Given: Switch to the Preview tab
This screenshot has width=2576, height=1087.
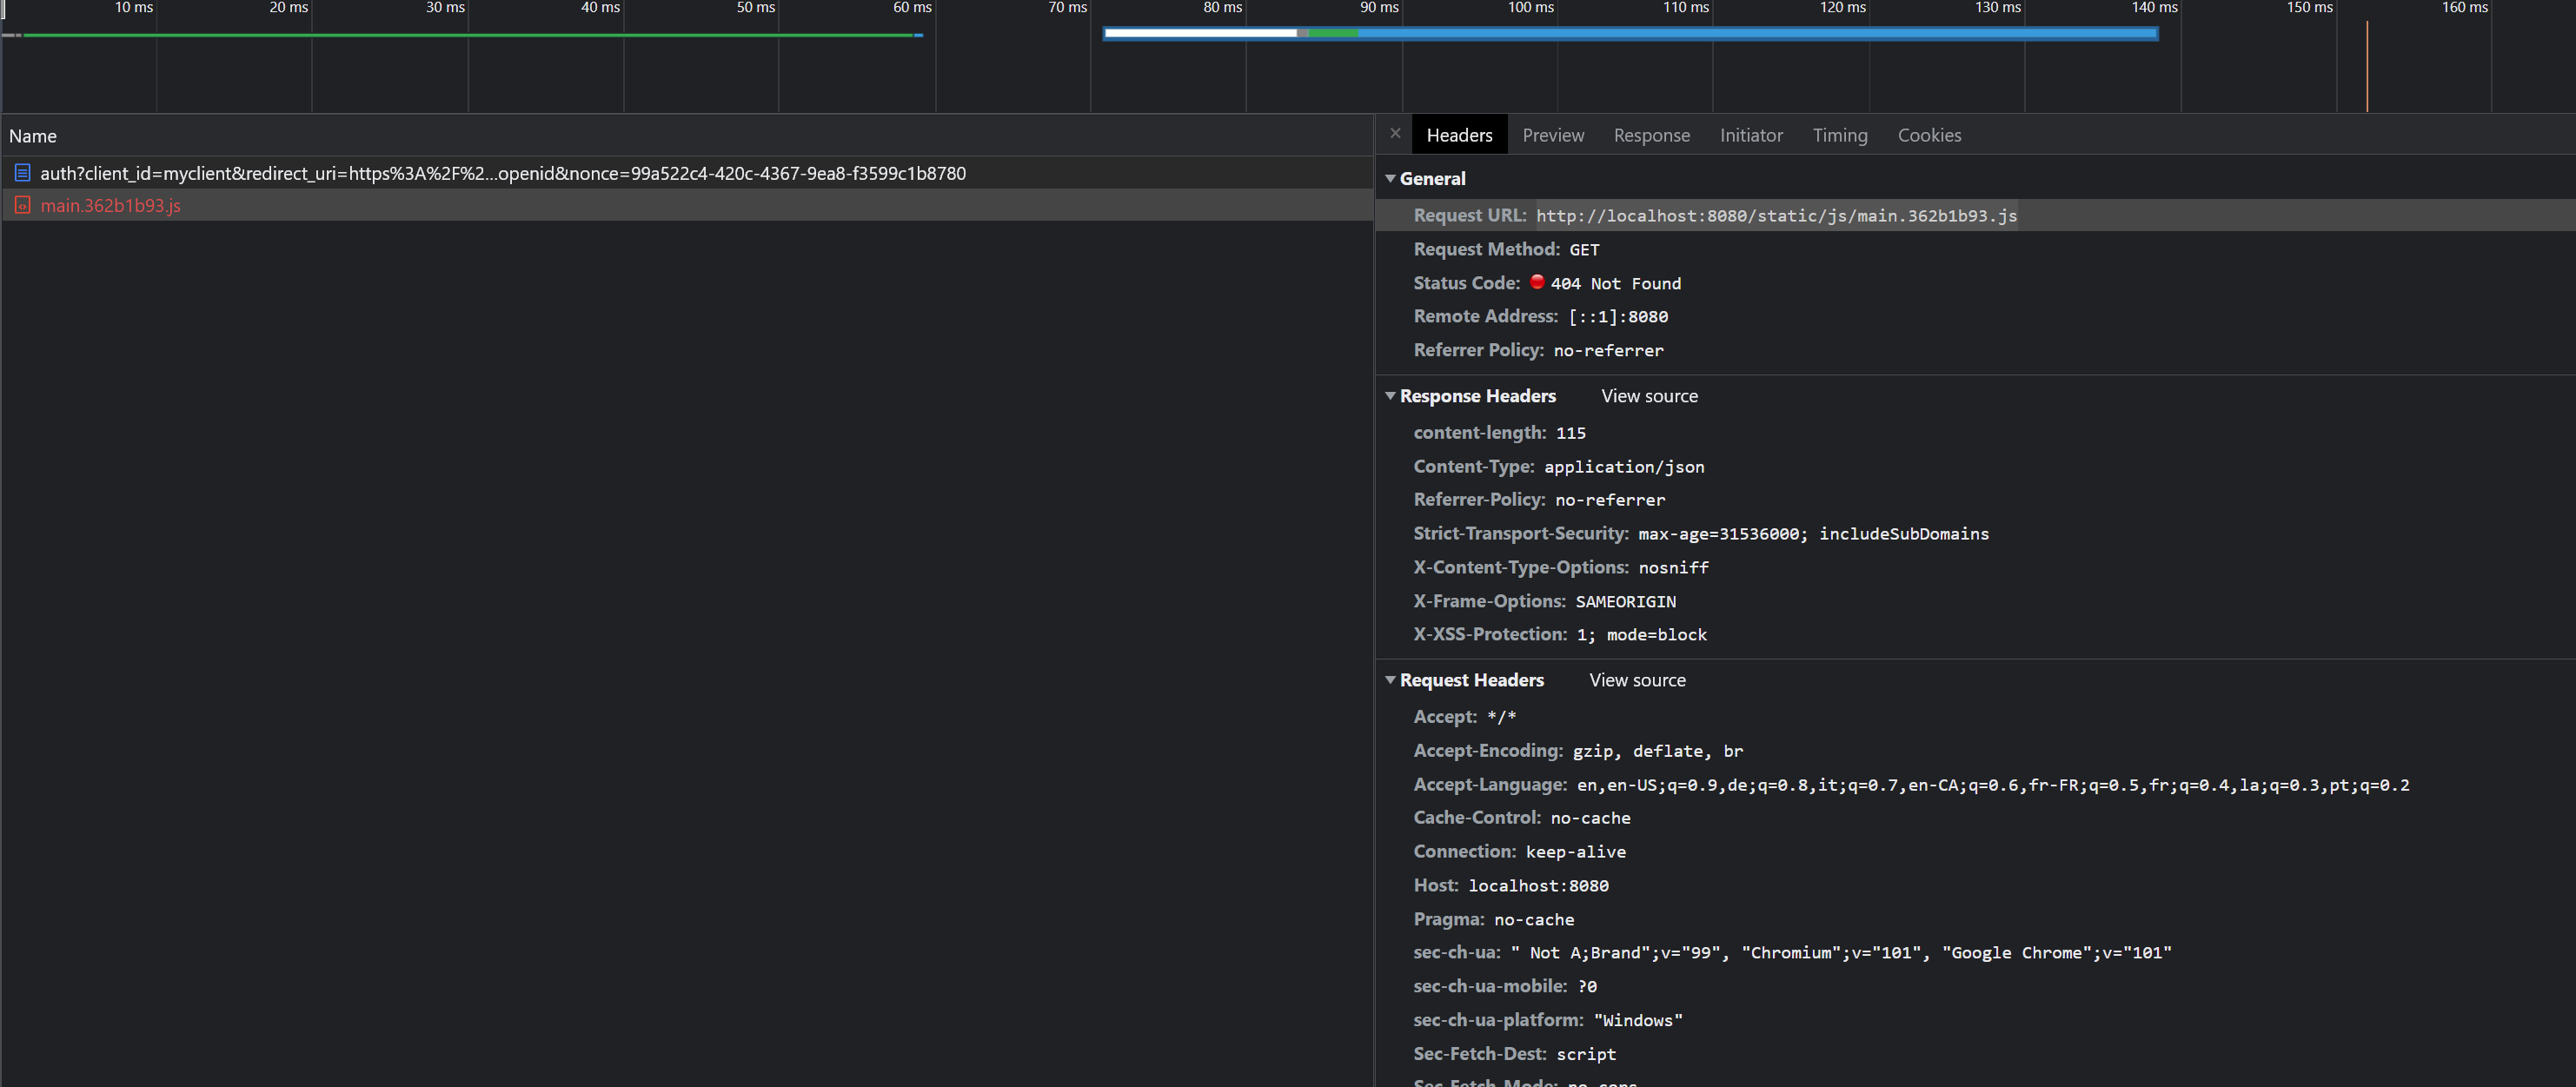Looking at the screenshot, I should tap(1553, 134).
